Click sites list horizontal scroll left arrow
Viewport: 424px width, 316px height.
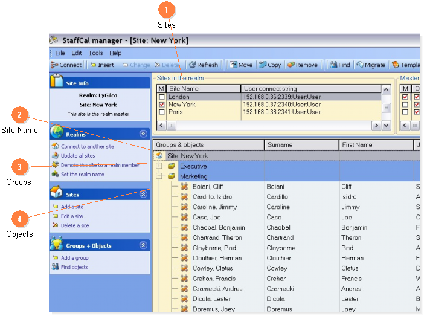point(162,125)
